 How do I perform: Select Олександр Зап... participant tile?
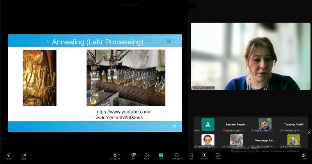pos(265,140)
